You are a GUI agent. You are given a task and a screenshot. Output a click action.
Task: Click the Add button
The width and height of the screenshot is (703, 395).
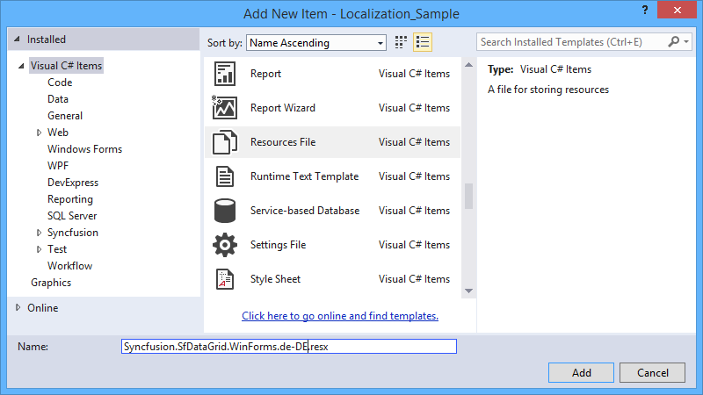pyautogui.click(x=581, y=372)
